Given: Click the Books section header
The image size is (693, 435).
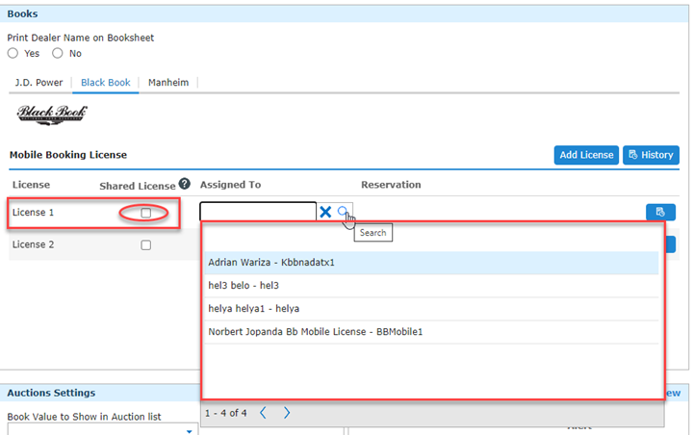Looking at the screenshot, I should (22, 13).
